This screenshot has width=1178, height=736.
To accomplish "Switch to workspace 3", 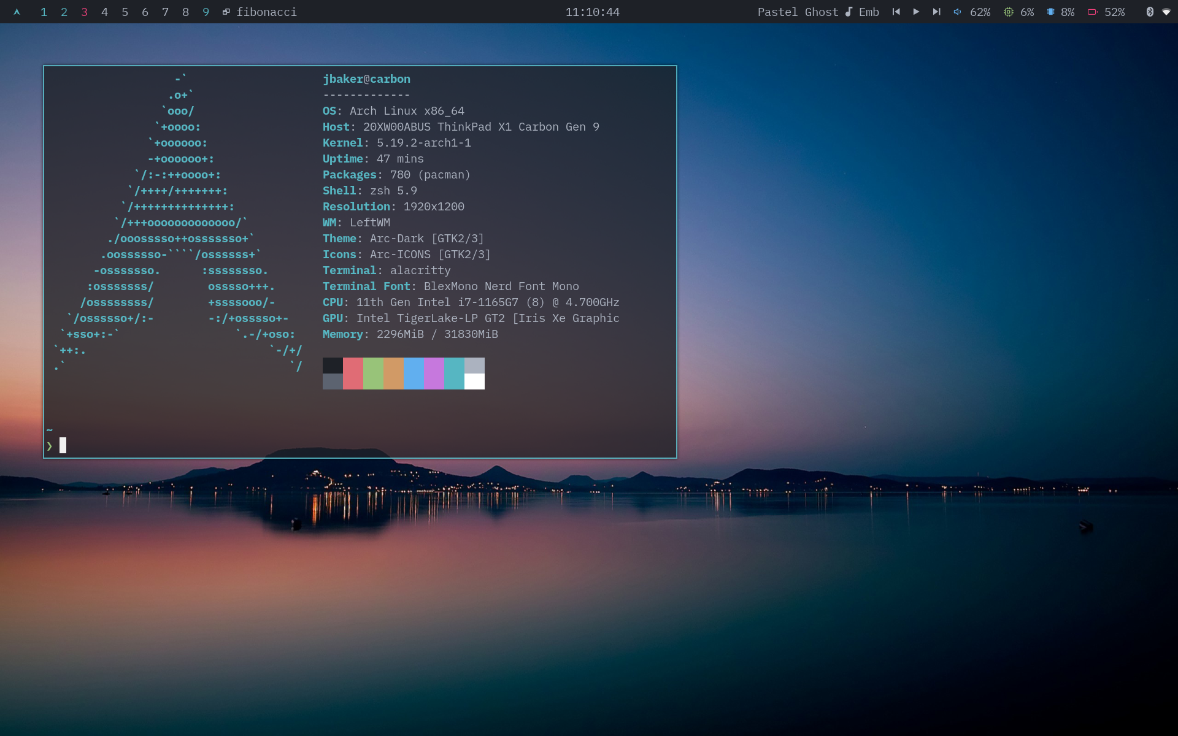I will 84,12.
